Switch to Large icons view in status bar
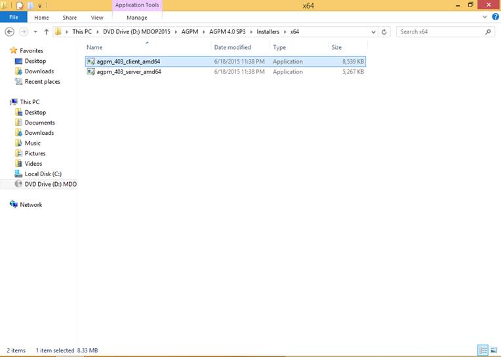This screenshot has width=501, height=357. click(493, 350)
